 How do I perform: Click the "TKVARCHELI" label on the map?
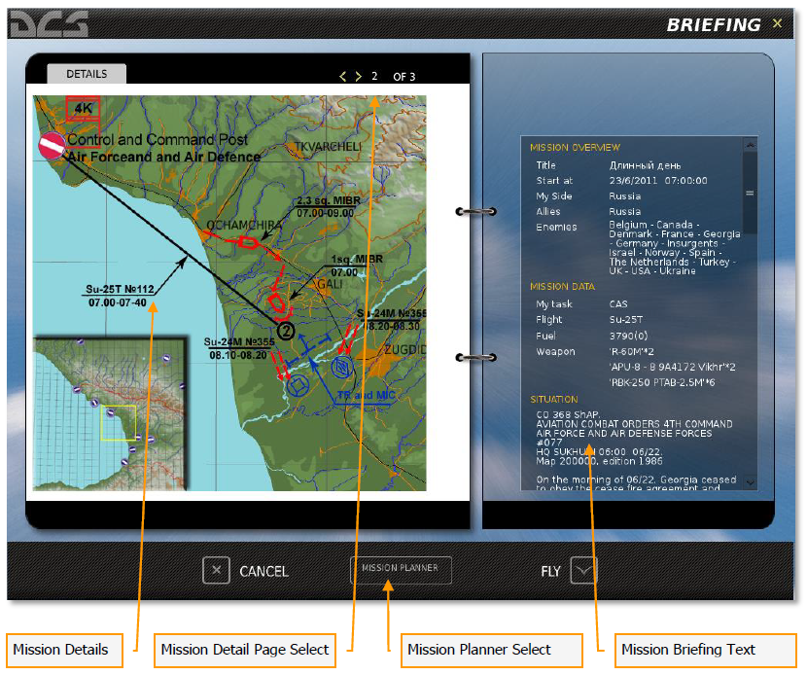[328, 147]
